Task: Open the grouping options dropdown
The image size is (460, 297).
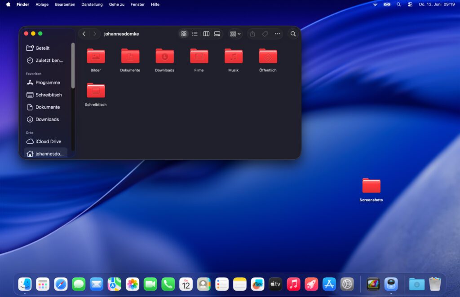Action: (x=234, y=34)
